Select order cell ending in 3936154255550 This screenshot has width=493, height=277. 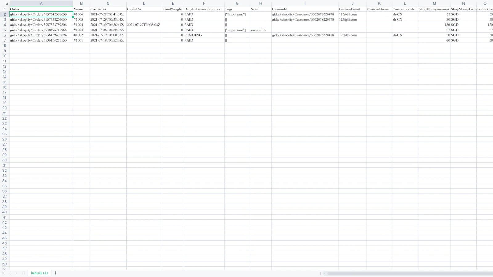pyautogui.click(x=41, y=40)
